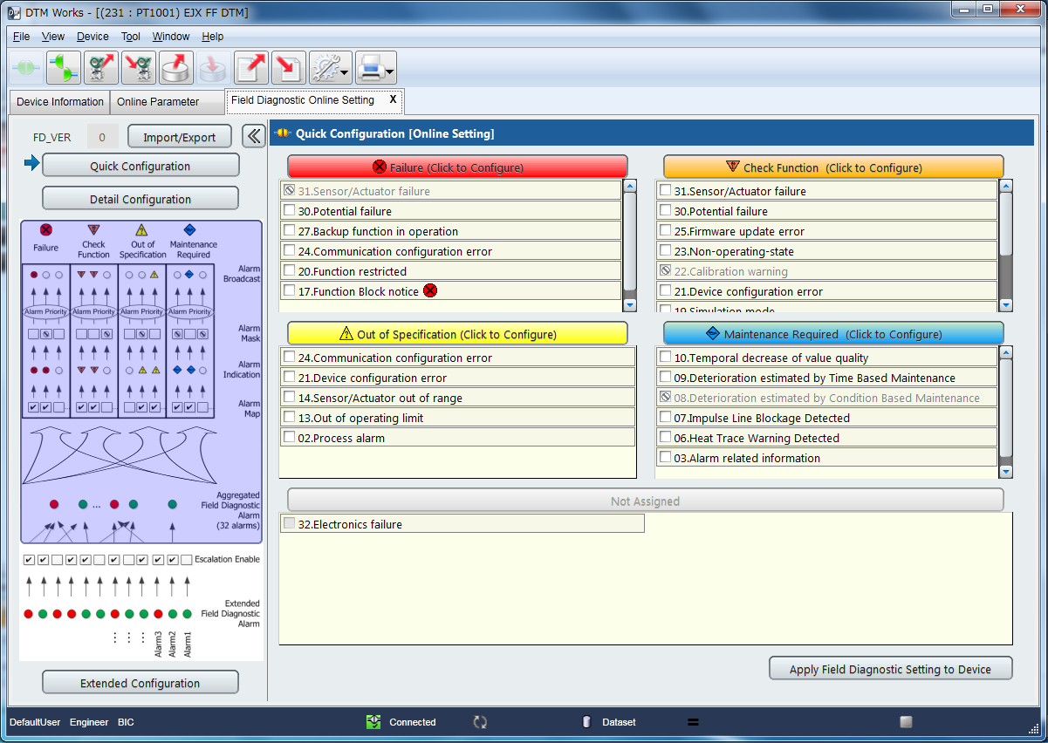Open Extended Configuration
The height and width of the screenshot is (743, 1048).
point(140,683)
